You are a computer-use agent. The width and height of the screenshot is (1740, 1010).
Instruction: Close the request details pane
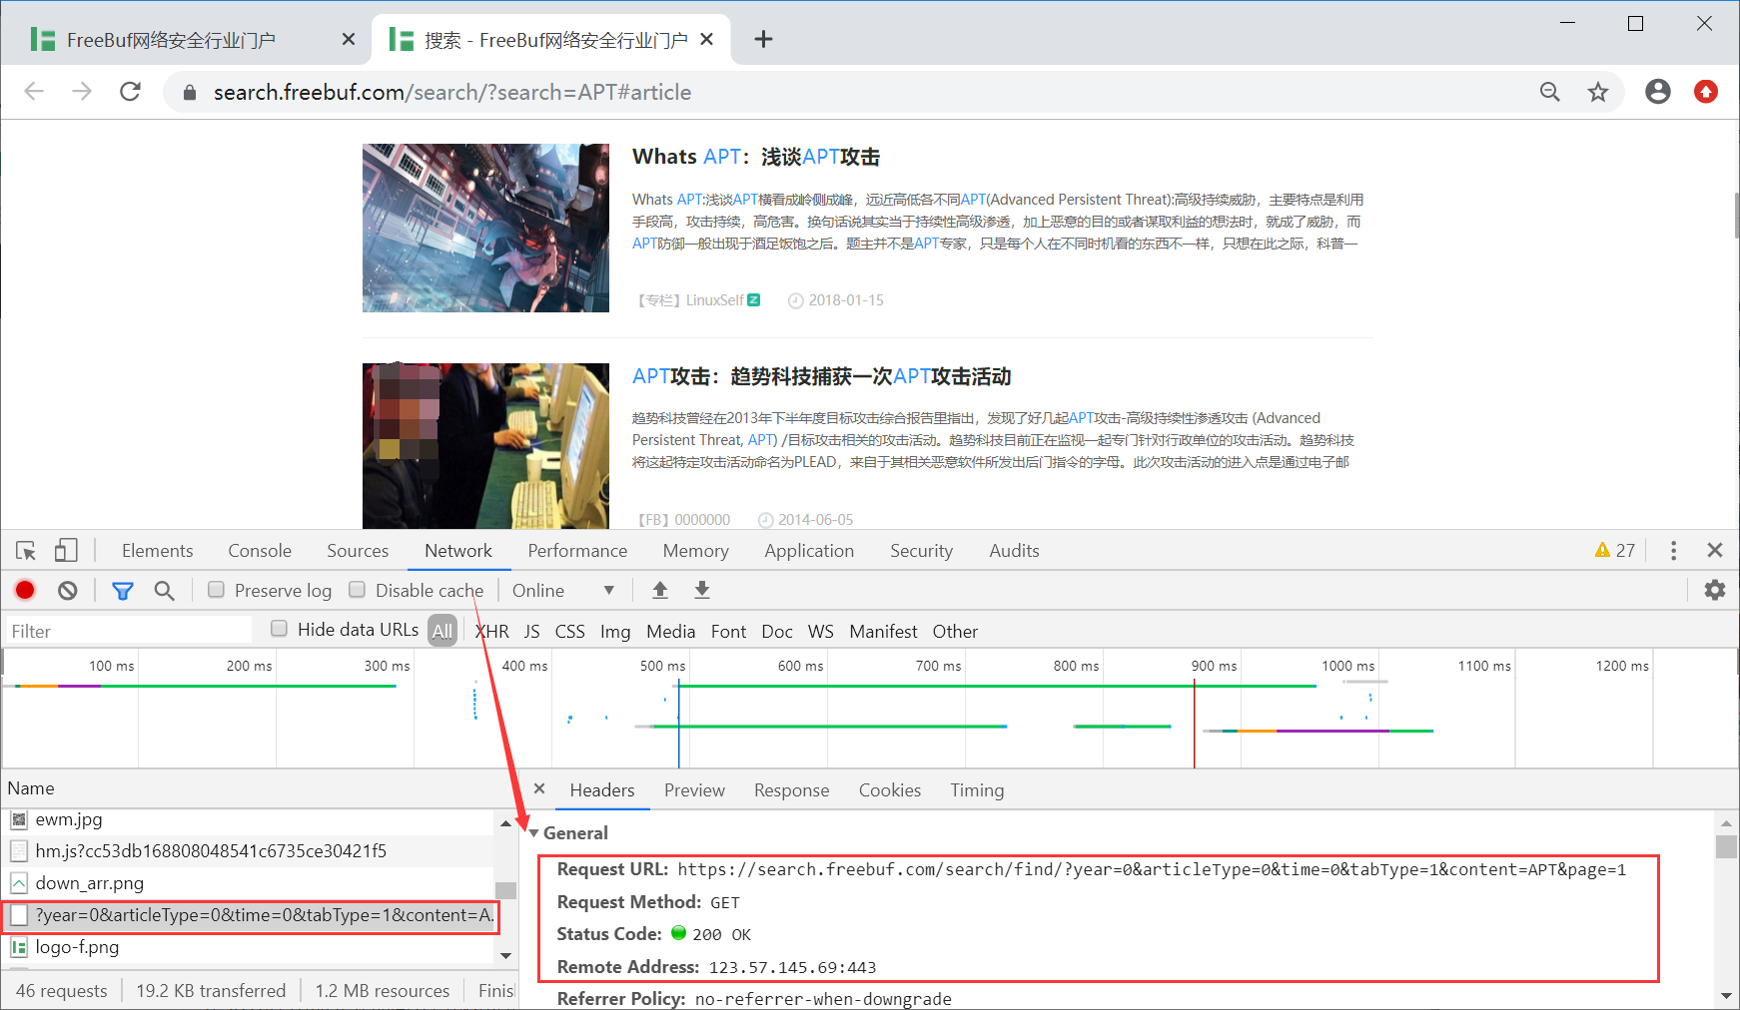pos(539,789)
